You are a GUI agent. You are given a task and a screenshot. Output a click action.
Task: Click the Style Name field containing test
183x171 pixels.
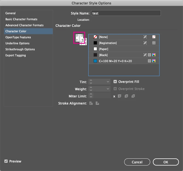(x=126, y=13)
